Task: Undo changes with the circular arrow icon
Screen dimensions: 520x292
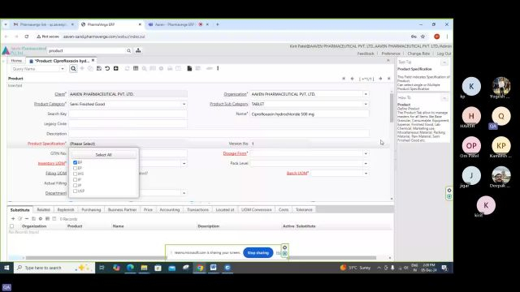Action: click(x=107, y=68)
